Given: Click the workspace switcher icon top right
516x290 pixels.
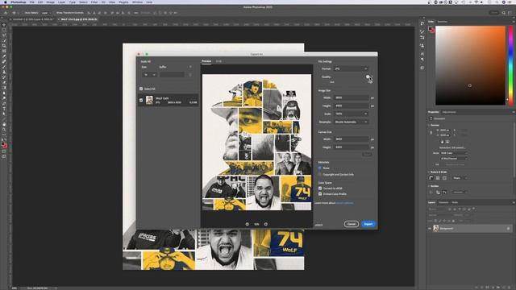Looking at the screenshot, I should [x=510, y=13].
